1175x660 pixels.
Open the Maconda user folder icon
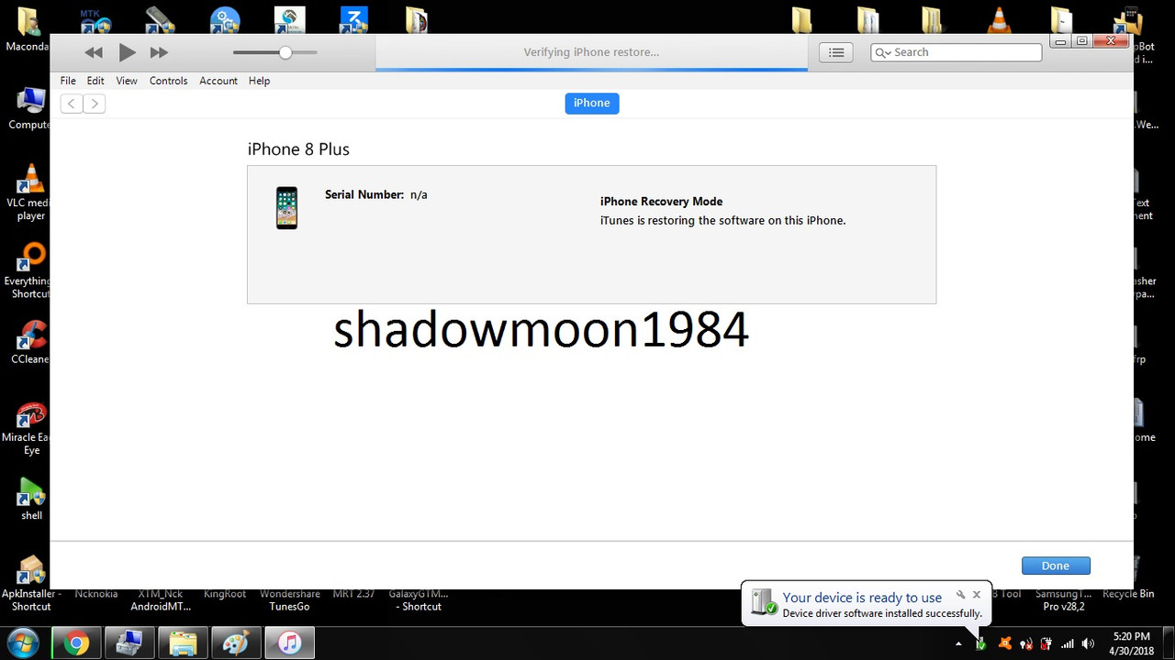[x=28, y=27]
